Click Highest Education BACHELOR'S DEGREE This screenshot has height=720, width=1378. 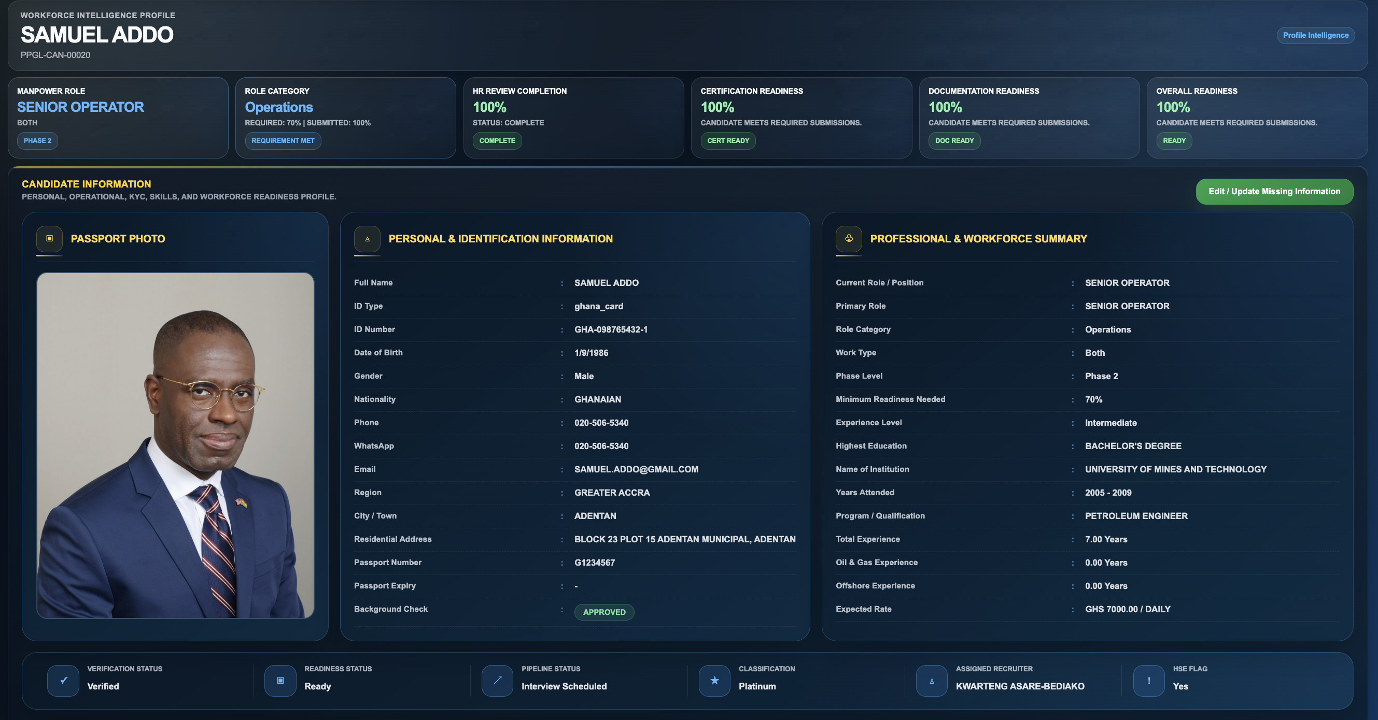[x=1133, y=446]
